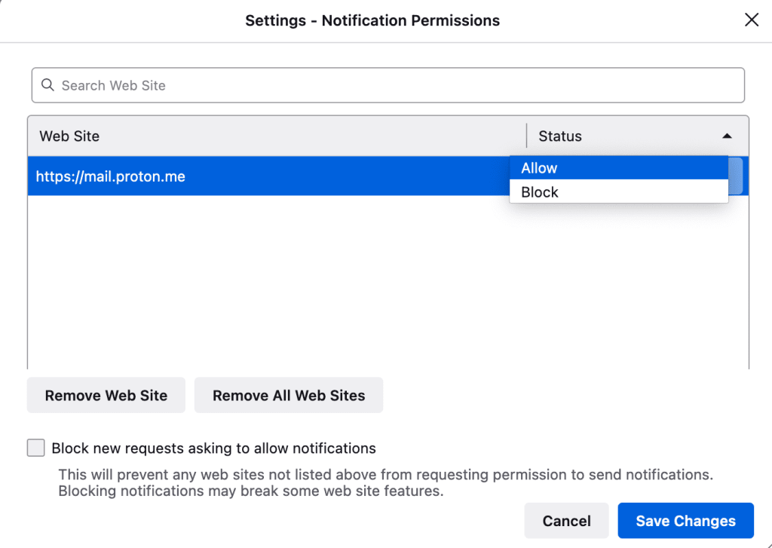This screenshot has width=772, height=548.
Task: Save Changes to notification permissions
Action: (x=685, y=520)
